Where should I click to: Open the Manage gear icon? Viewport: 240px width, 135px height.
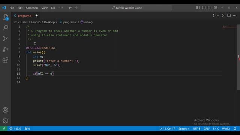[5, 121]
